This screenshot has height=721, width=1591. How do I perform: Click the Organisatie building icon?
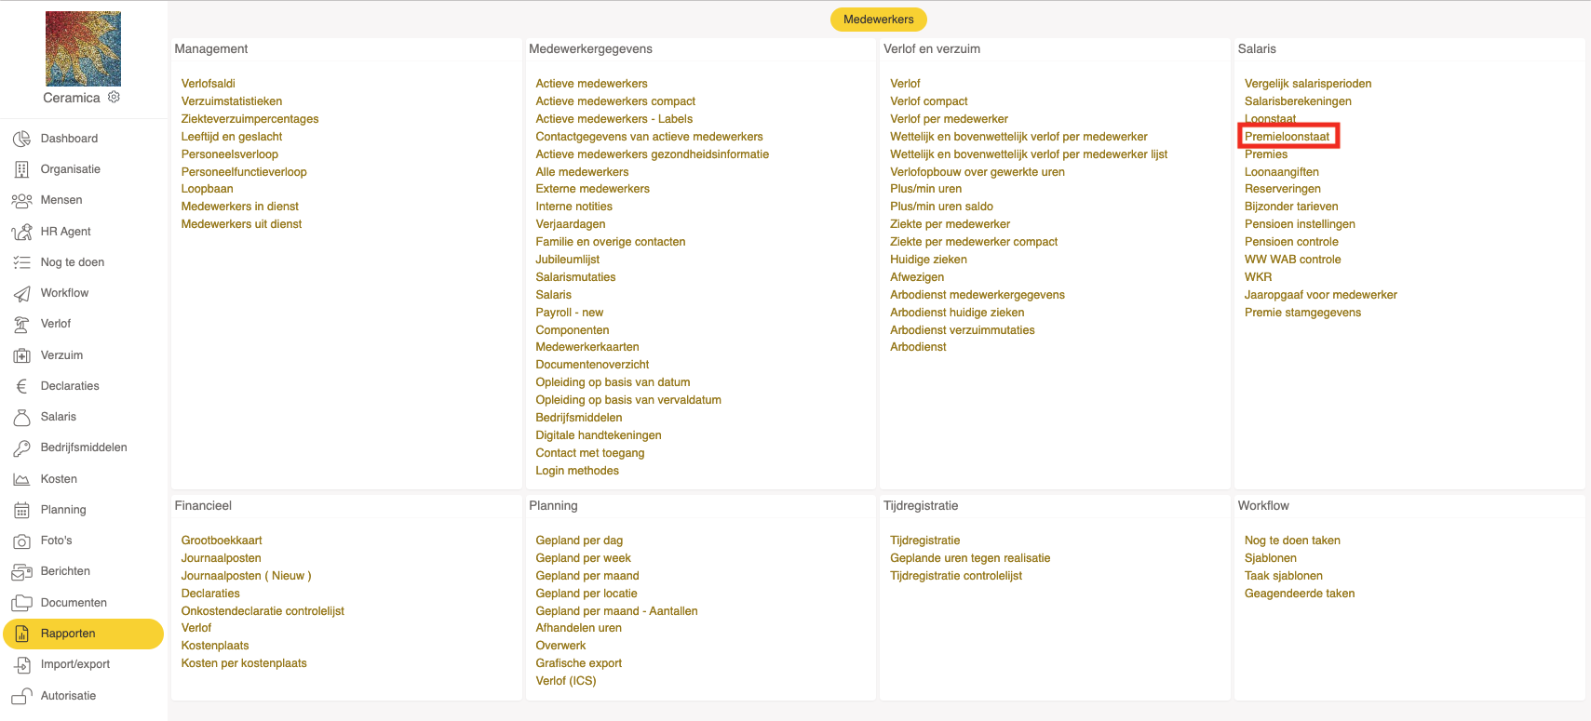click(22, 169)
